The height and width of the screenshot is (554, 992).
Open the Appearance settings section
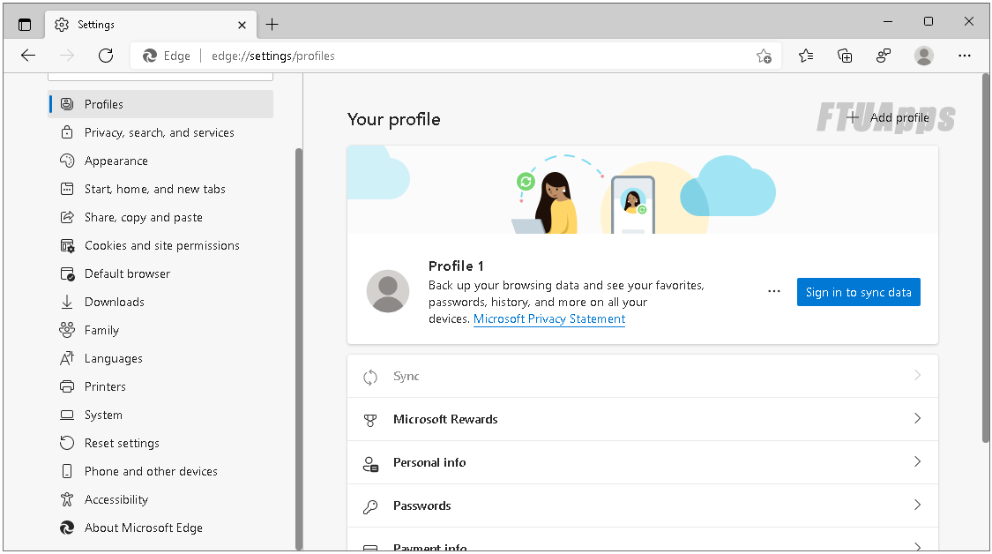coord(116,161)
